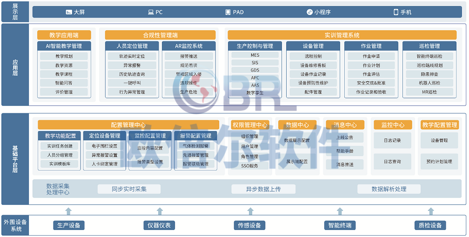Click the 基础平台层 side label
469x237 pixels.
(15, 159)
